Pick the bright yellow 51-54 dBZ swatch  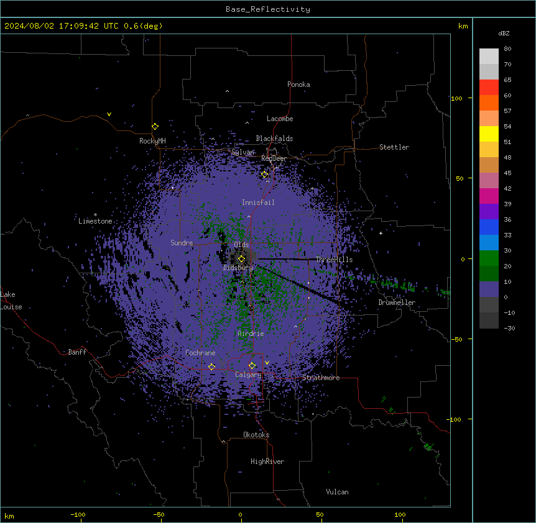489,134
